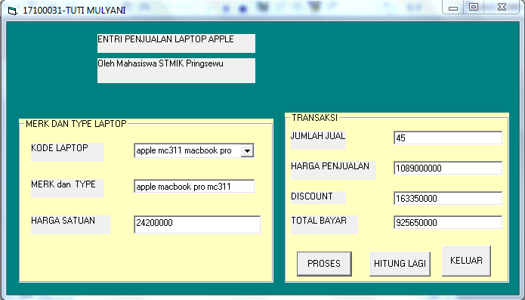Click the Oleh Mahasiswa STMIK Pringsewu label
This screenshot has width=525, height=300.
[176, 70]
